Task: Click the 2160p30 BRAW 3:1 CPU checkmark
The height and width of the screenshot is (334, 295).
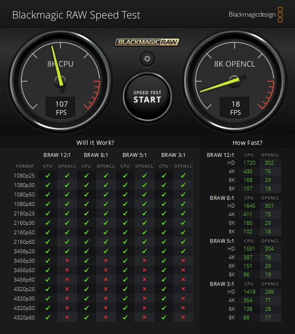Action: 164,223
